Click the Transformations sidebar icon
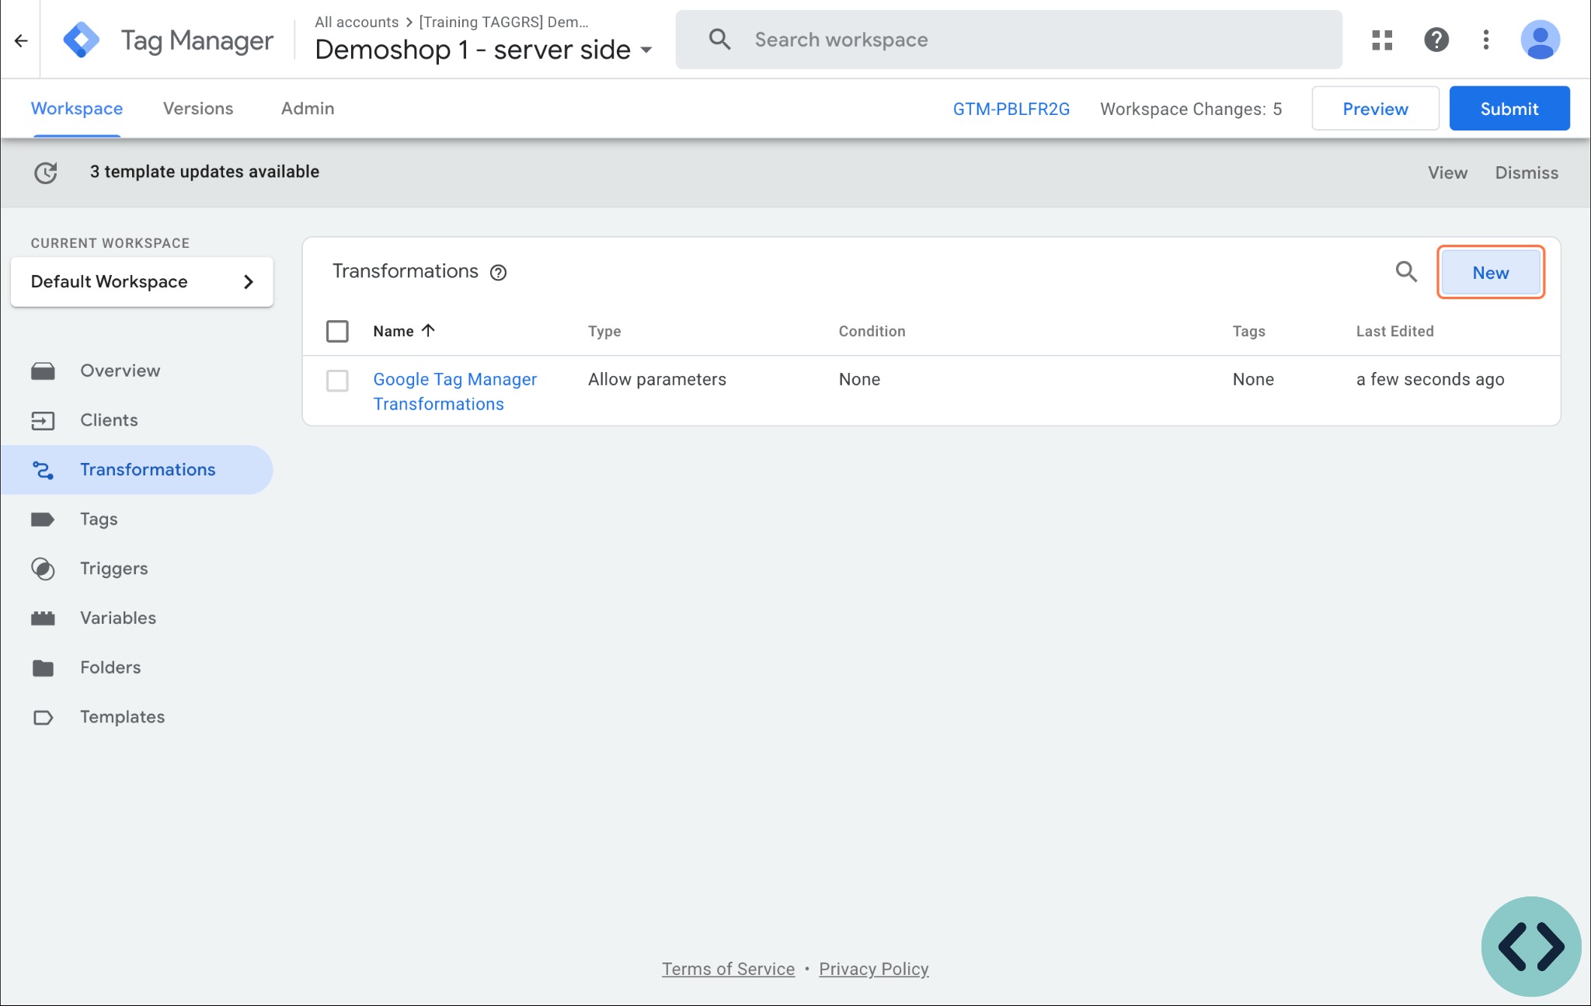The height and width of the screenshot is (1006, 1591). coord(43,470)
